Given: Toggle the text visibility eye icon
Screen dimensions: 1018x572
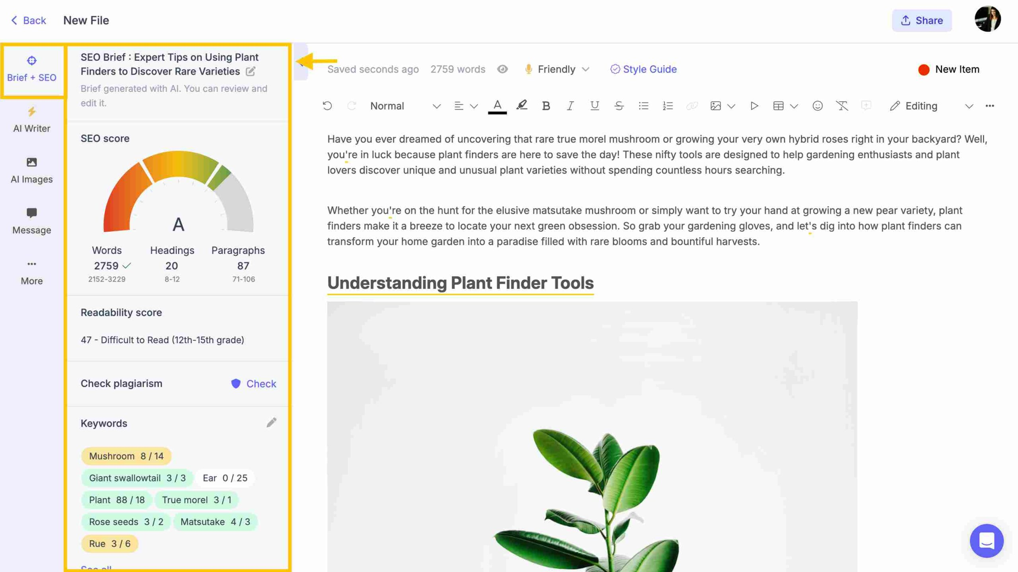Looking at the screenshot, I should click(x=503, y=69).
